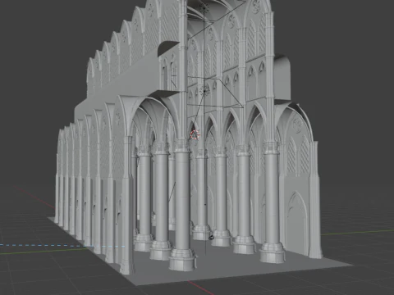Select the small dark camera object near column bases
Viewport: 394px width, 295px height.
[x=211, y=238]
